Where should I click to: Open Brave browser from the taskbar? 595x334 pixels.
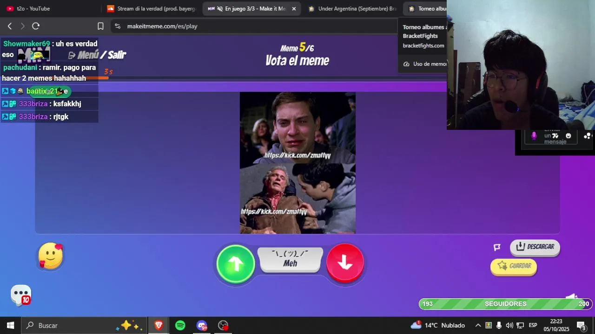coord(159,325)
